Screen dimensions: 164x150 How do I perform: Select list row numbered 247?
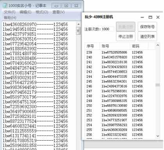coord(120,91)
